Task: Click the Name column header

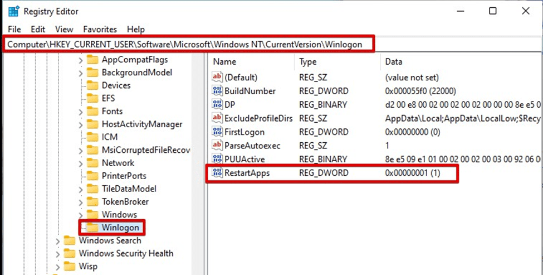Action: [224, 62]
